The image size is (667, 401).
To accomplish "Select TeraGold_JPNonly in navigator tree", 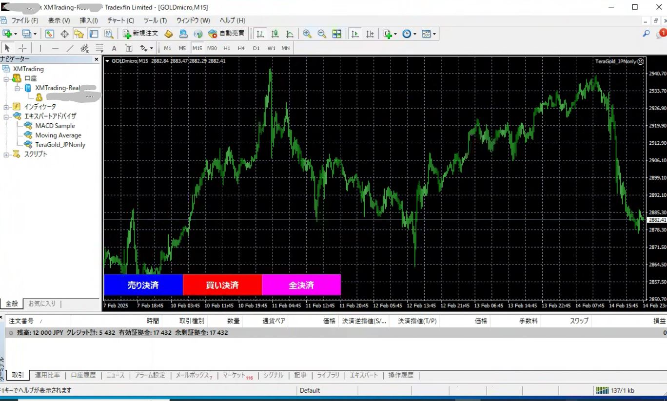I will [x=60, y=145].
